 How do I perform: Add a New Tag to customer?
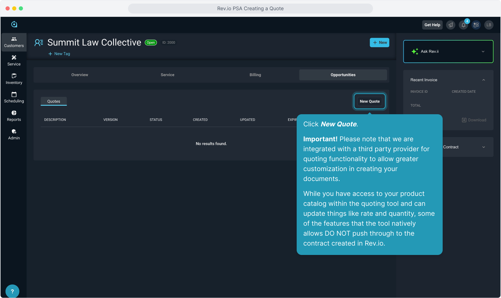(x=59, y=54)
